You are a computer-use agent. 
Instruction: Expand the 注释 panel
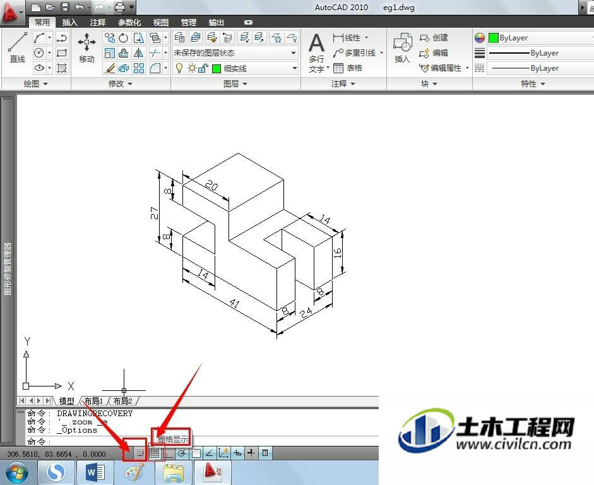343,84
